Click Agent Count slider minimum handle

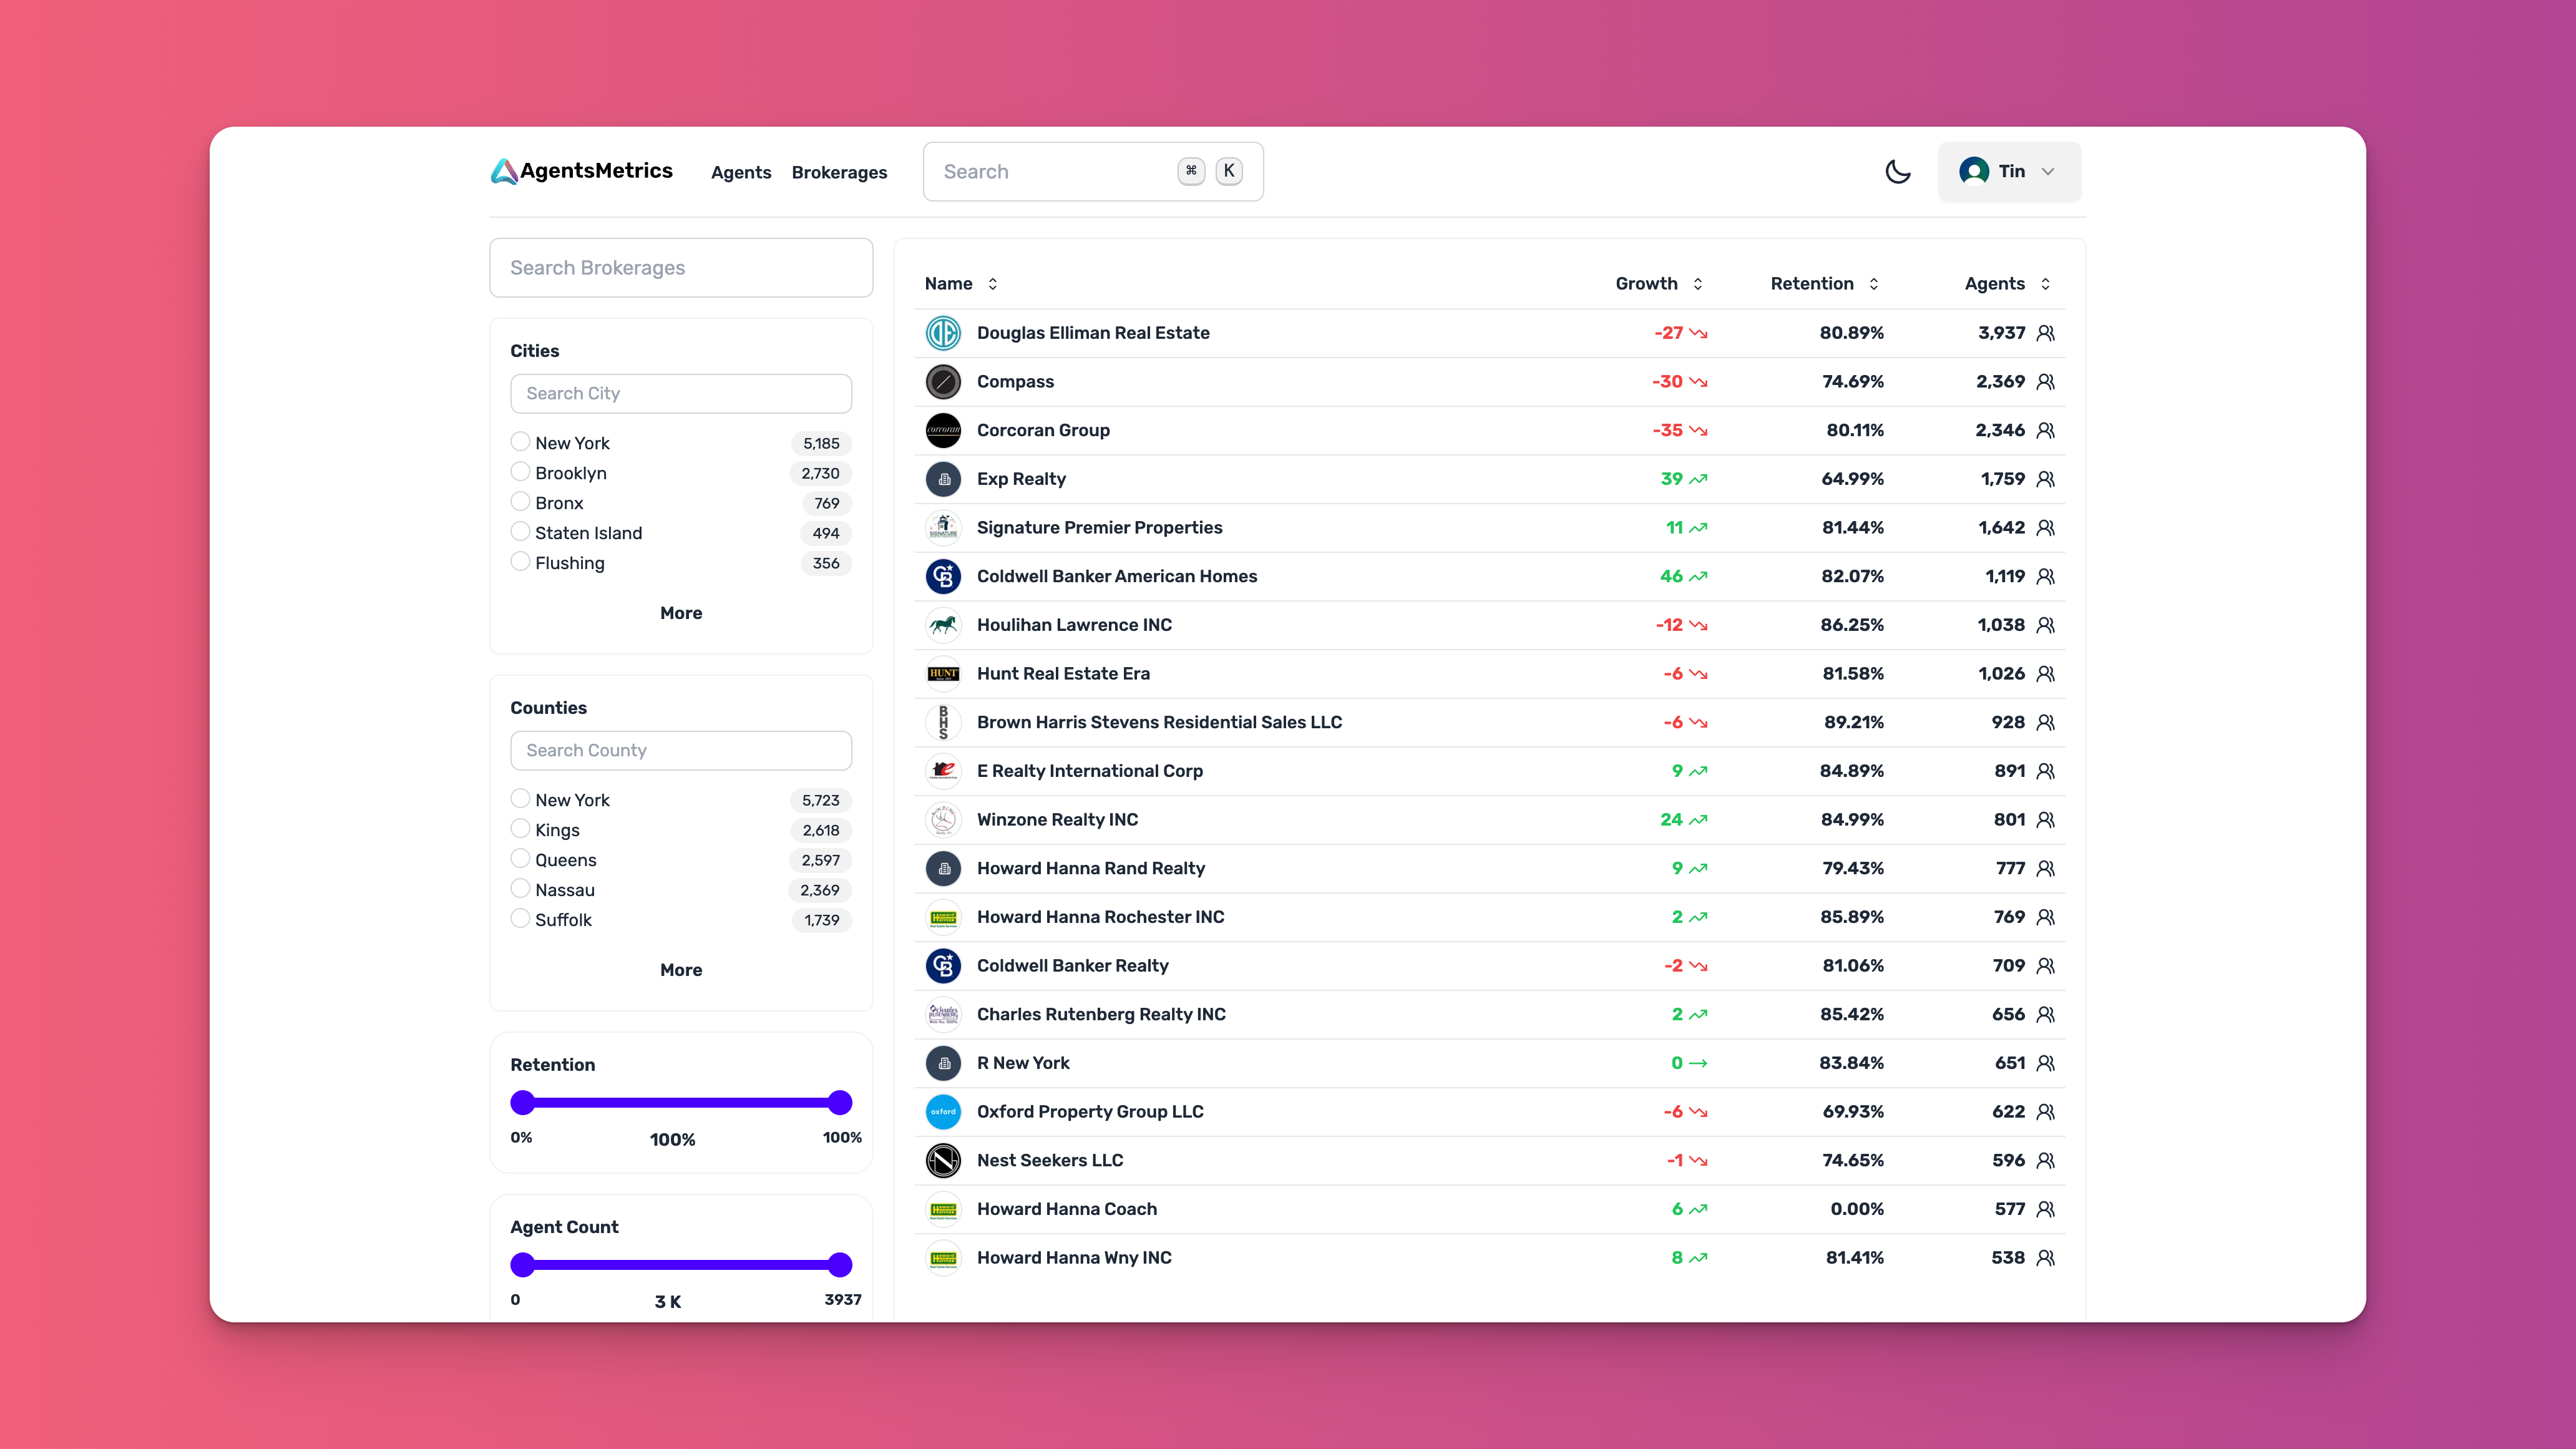coord(522,1264)
